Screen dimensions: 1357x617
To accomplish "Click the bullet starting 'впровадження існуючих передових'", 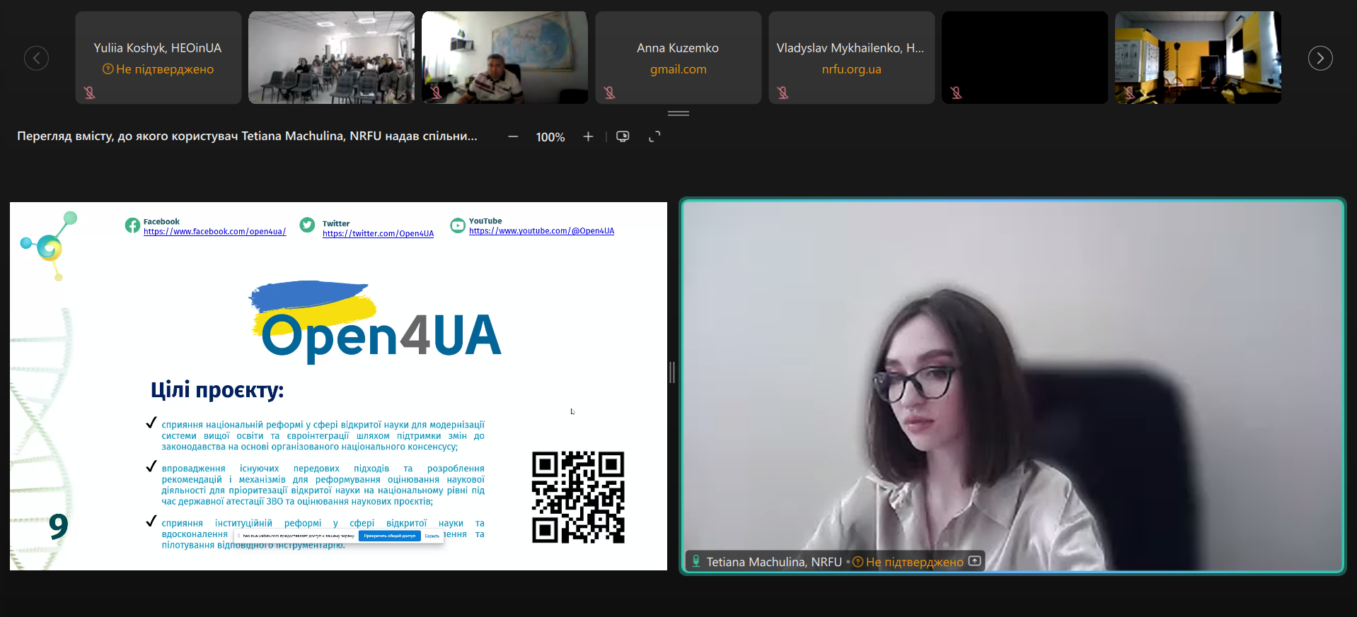I will pos(323,485).
